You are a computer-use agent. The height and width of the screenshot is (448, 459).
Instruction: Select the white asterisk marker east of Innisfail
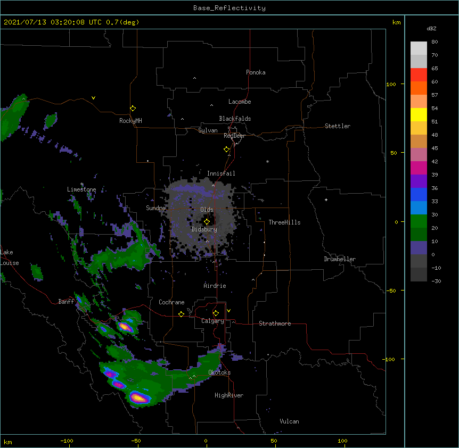click(267, 161)
